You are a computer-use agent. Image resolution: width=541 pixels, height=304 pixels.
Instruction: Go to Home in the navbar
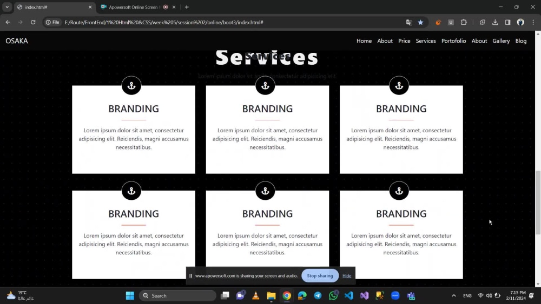(x=364, y=40)
